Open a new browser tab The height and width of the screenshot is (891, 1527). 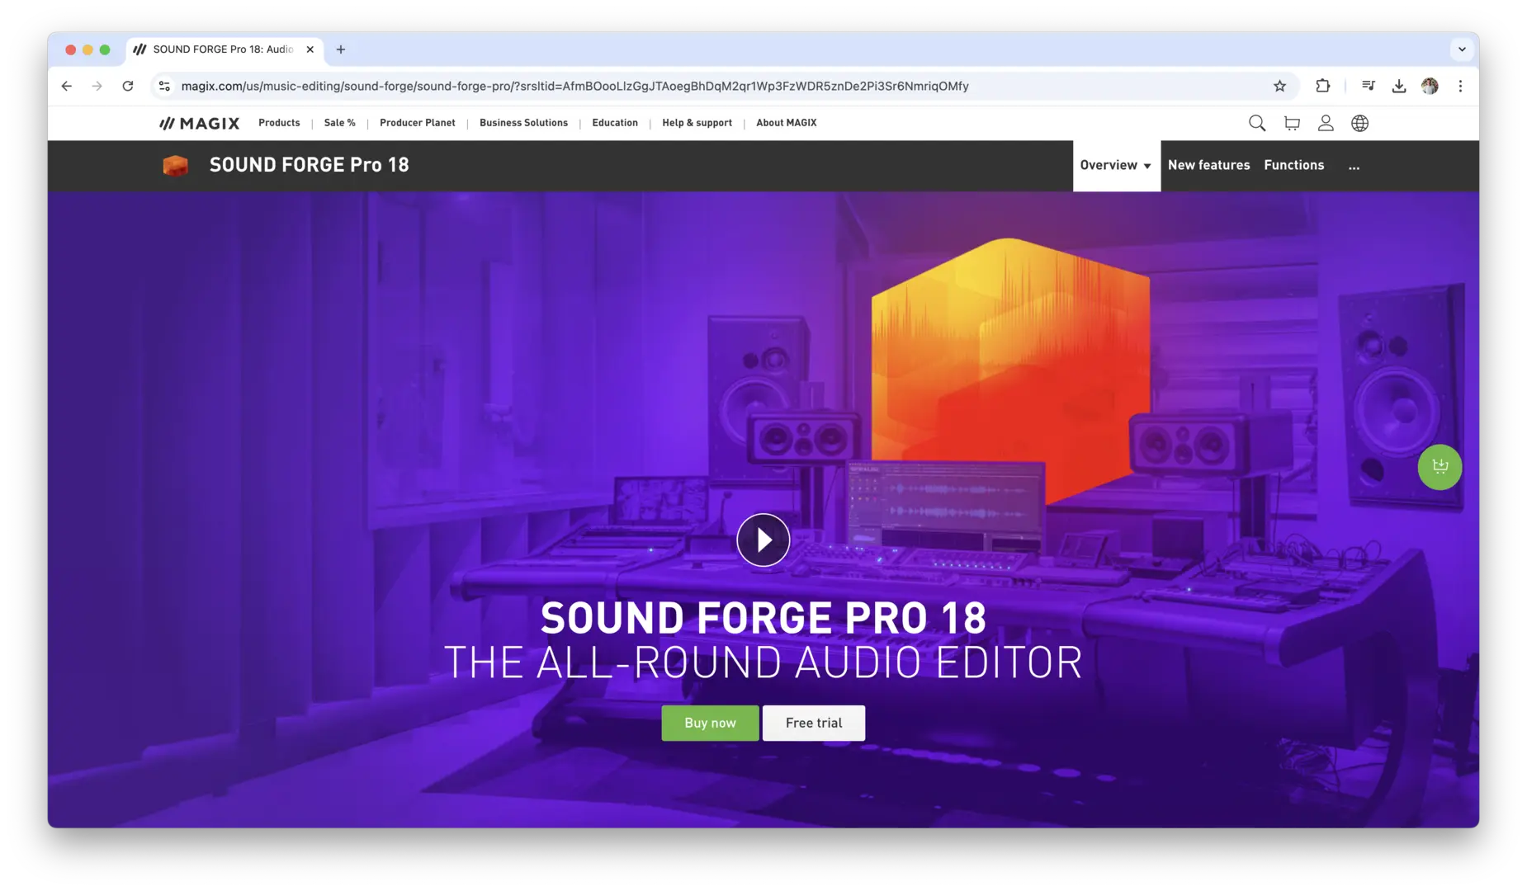coord(341,49)
